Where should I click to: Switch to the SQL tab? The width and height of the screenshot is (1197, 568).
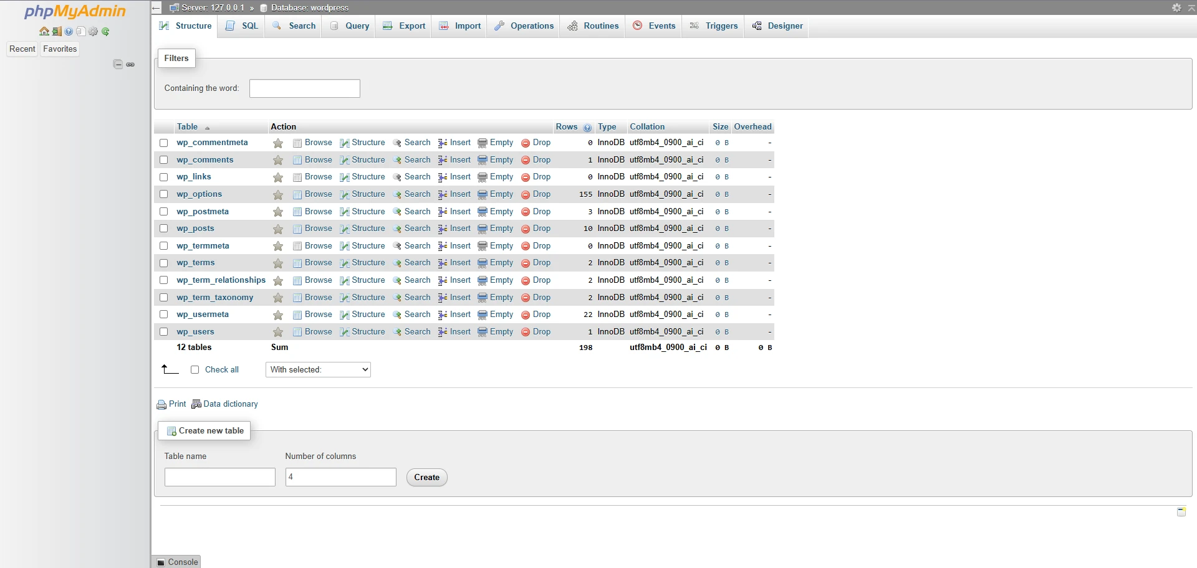pos(242,26)
